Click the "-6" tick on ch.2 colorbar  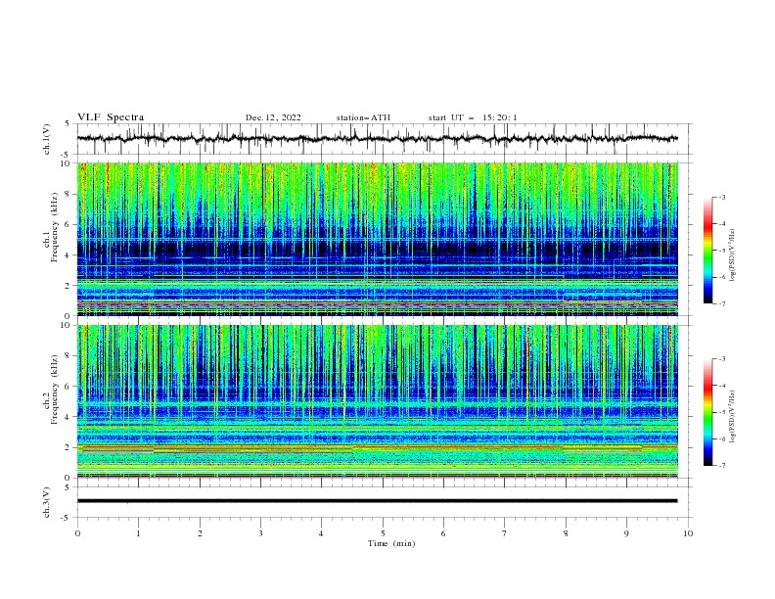click(721, 438)
